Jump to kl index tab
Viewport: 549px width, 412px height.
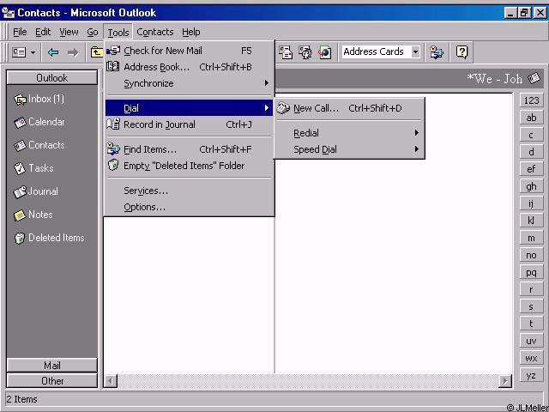pyautogui.click(x=531, y=221)
